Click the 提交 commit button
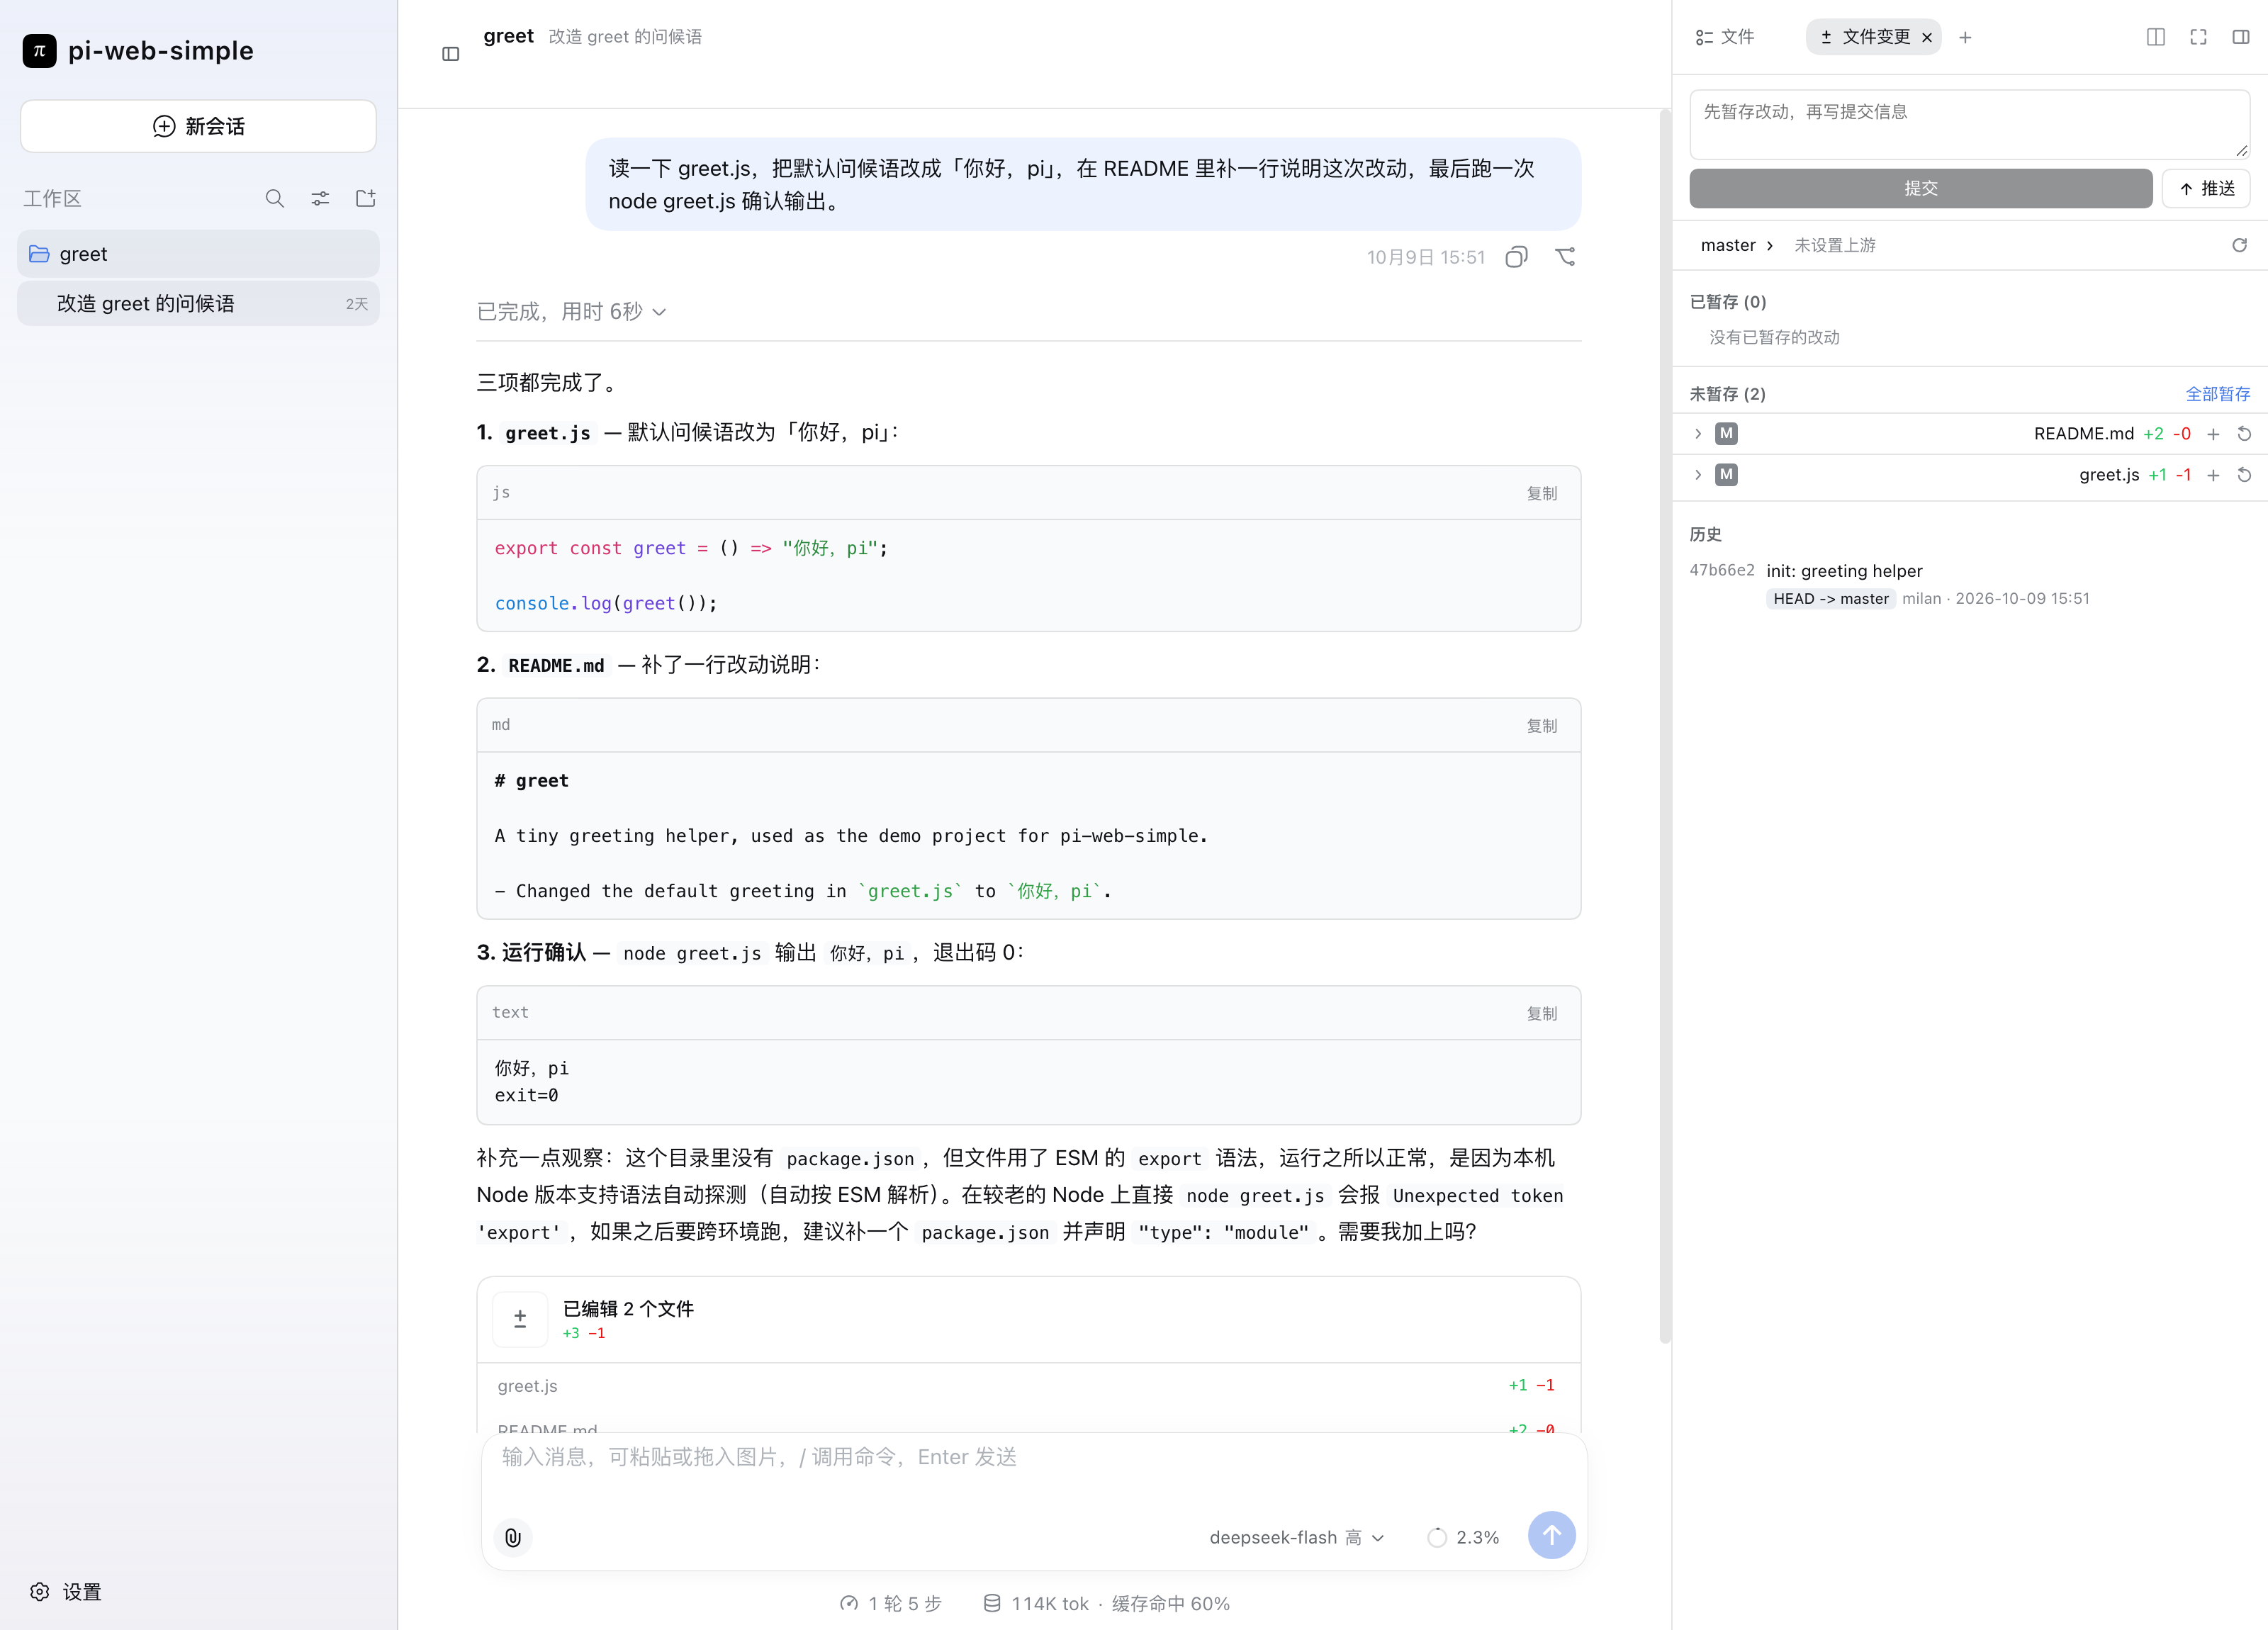The height and width of the screenshot is (1630, 2268). click(1921, 188)
